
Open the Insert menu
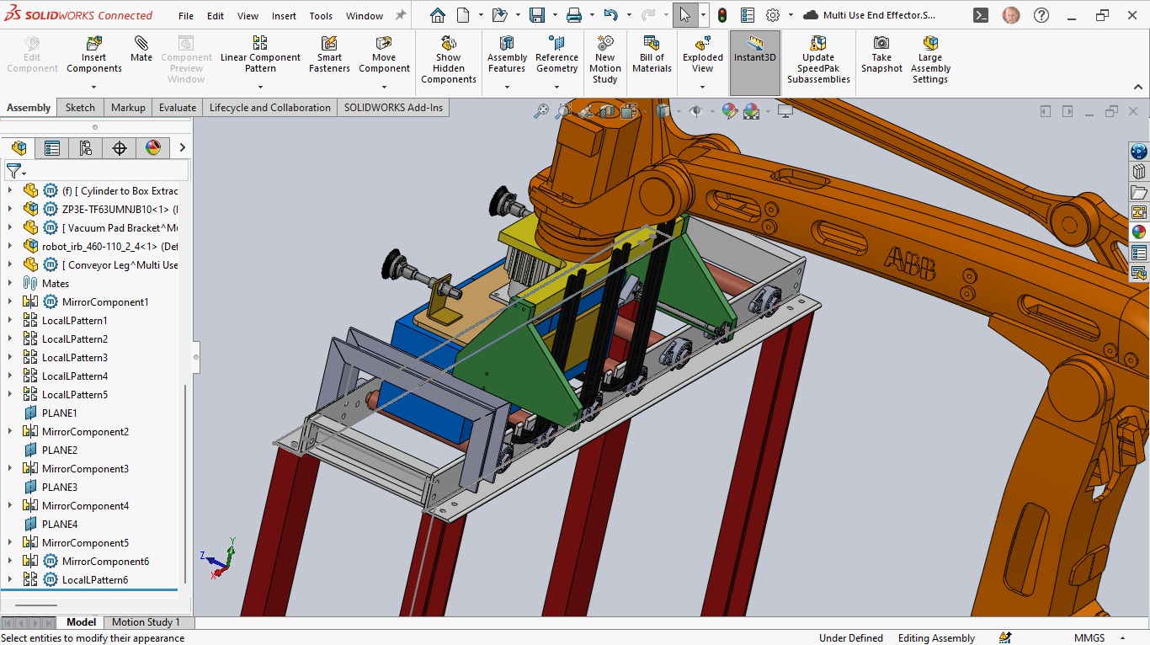coord(284,16)
